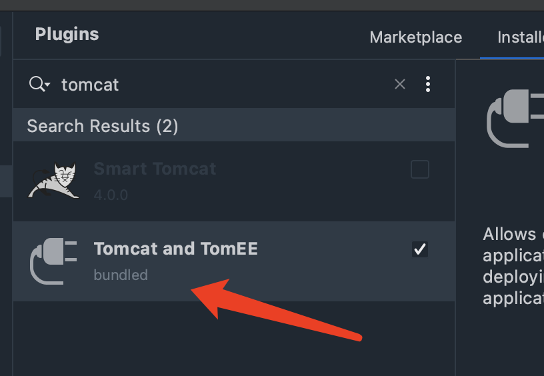The width and height of the screenshot is (544, 376).
Task: Select the Smart Tomcat plugin name
Action: tap(155, 169)
